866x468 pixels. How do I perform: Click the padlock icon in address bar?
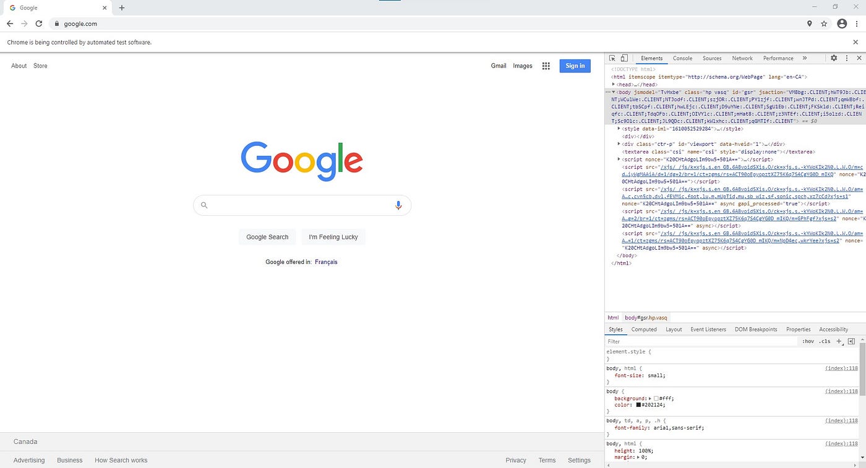point(57,23)
